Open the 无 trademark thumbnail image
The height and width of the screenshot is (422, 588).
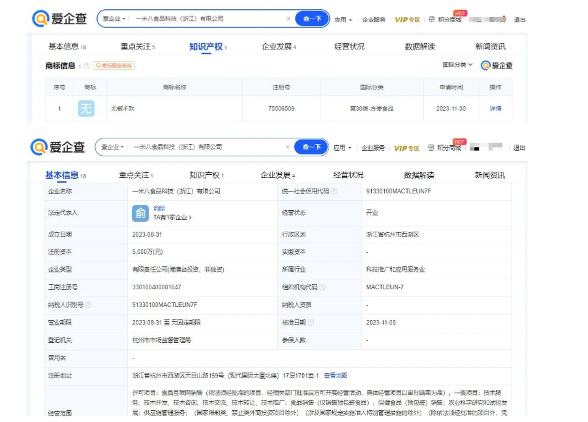click(86, 109)
